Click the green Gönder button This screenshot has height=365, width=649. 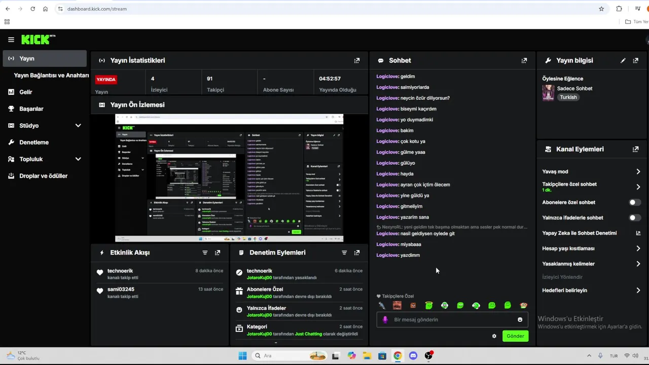[515, 336]
